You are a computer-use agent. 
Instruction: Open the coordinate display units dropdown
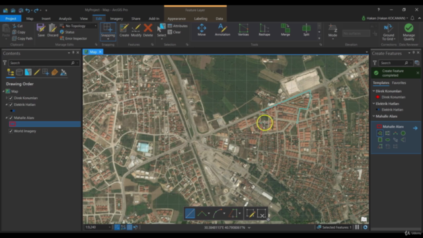coord(249,227)
